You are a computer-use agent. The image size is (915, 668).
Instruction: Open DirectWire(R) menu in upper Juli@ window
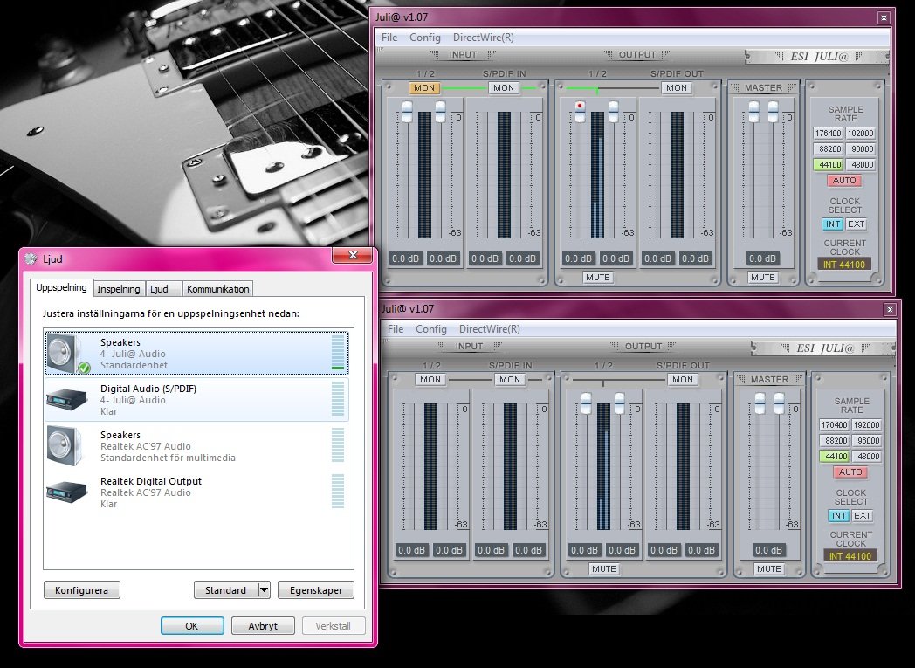(x=483, y=38)
